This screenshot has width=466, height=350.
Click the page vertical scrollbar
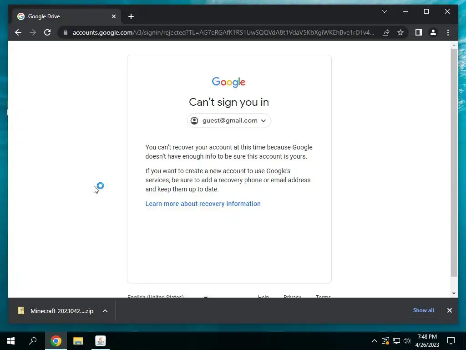coord(454,163)
